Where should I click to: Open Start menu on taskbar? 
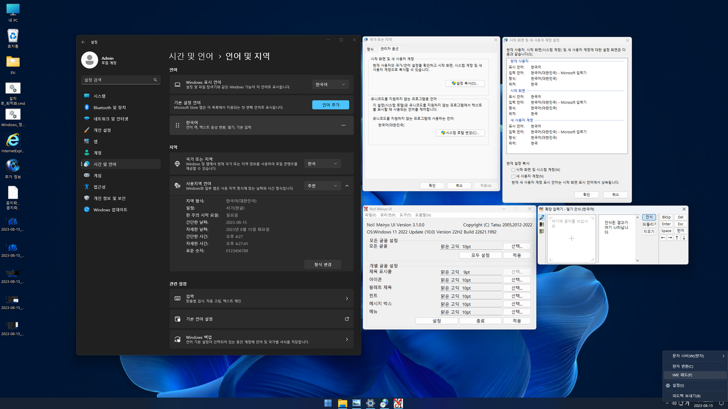click(x=328, y=403)
